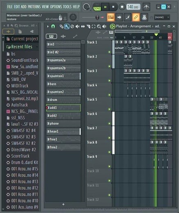Open the OPTIONS menu

(x=56, y=7)
